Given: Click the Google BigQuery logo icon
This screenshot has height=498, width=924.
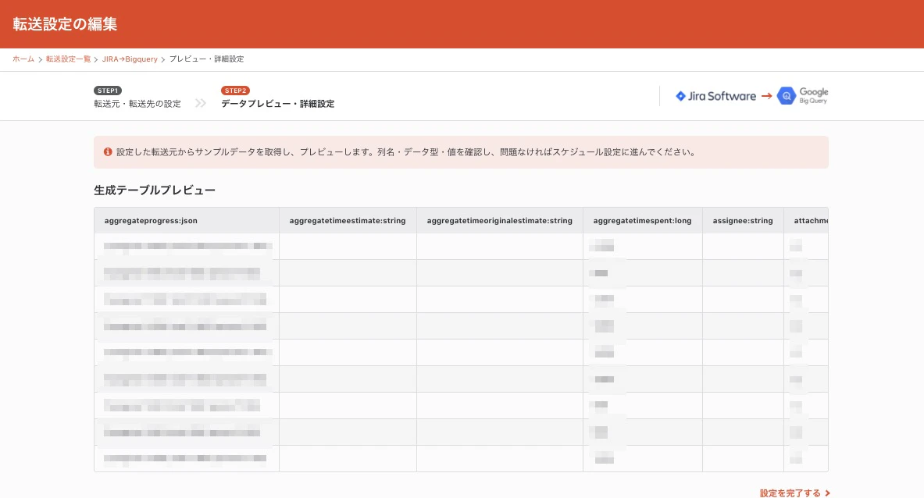Looking at the screenshot, I should (786, 95).
